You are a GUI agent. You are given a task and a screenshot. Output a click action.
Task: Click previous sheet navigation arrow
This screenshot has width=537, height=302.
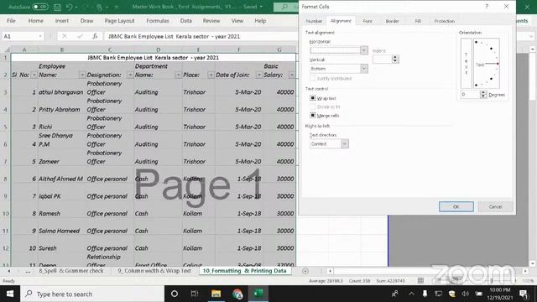9,271
